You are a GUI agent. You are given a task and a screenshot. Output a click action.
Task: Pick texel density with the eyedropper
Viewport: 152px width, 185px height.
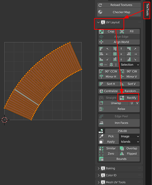point(109,137)
